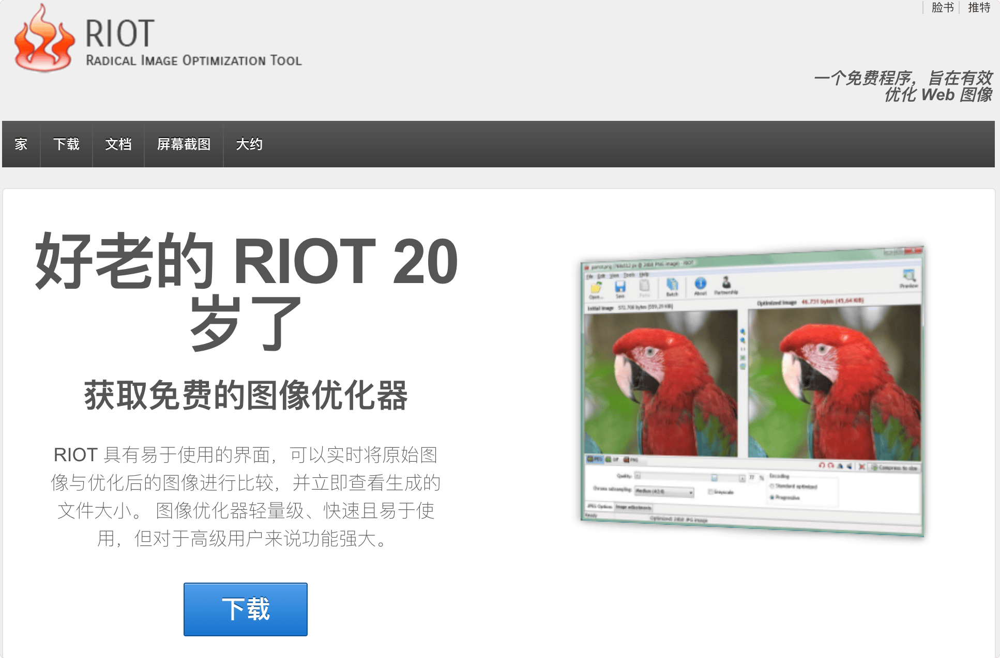This screenshot has height=658, width=1000.
Task: Open the 家 (Home) menu item
Action: pyautogui.click(x=21, y=144)
